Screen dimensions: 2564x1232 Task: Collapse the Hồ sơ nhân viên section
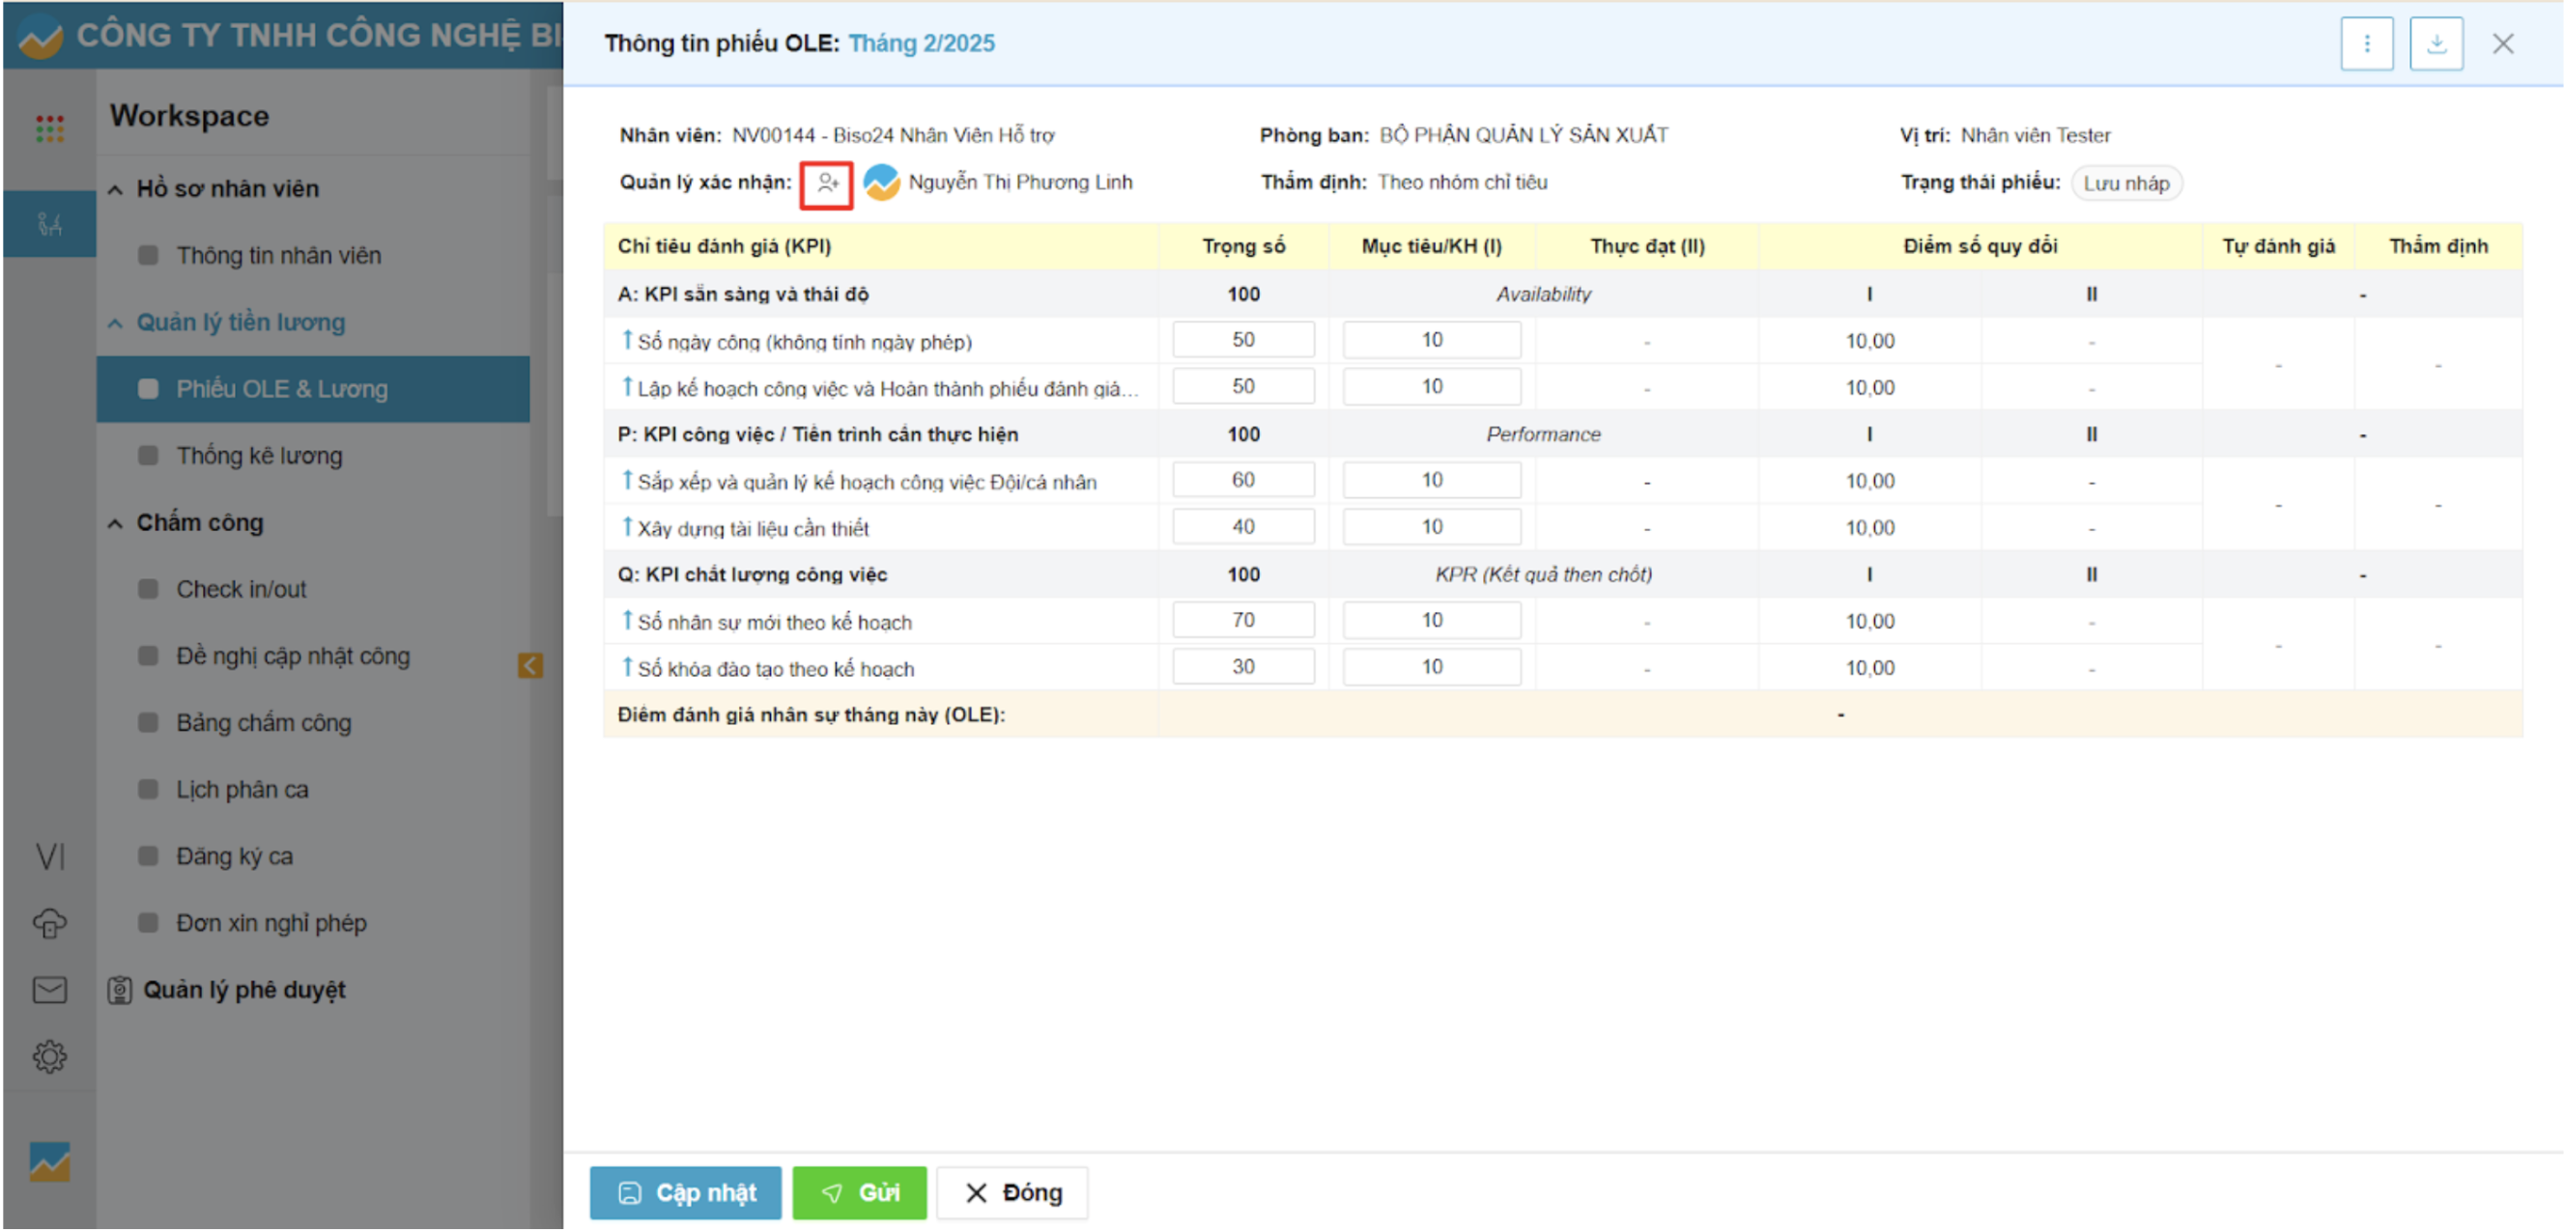click(x=116, y=189)
